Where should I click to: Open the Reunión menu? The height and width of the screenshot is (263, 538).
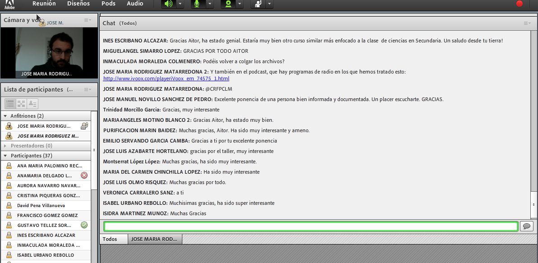pos(44,4)
